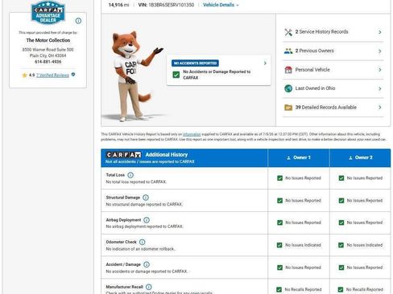Expand the Vehicle Details dropdown
This screenshot has width=393, height=294.
coord(221,5)
